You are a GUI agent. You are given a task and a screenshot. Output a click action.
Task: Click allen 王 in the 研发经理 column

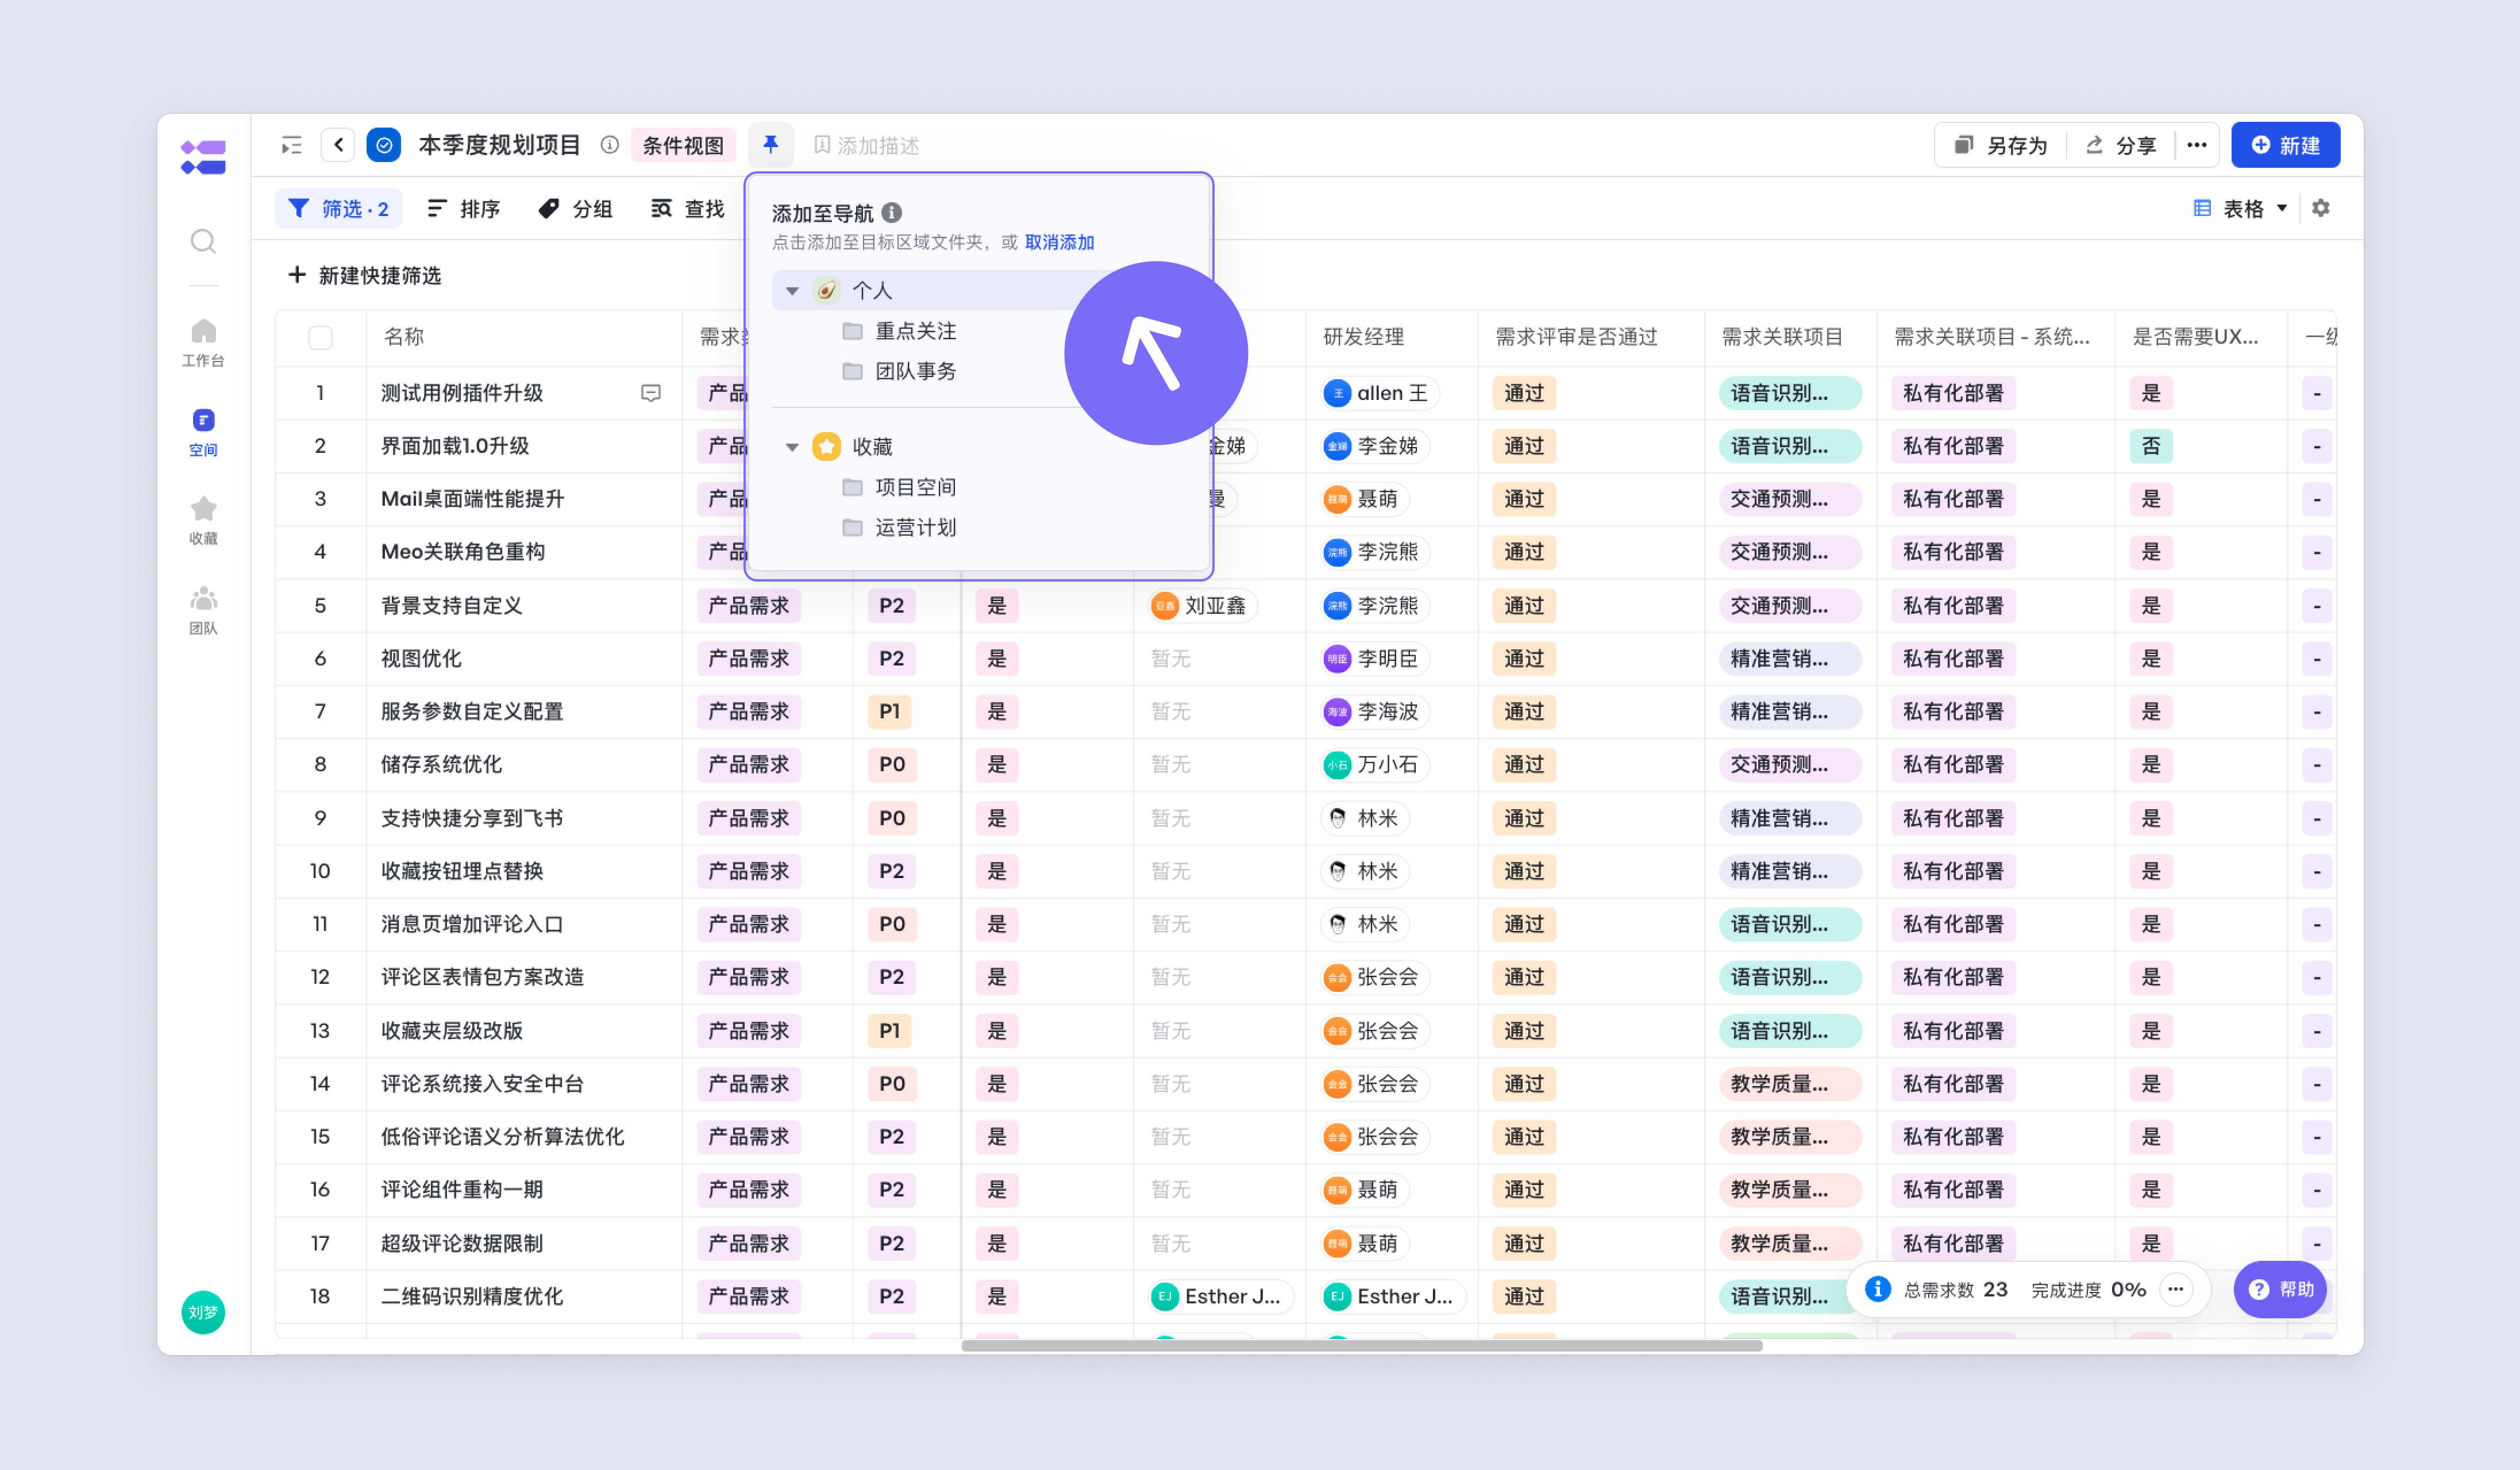point(1380,394)
